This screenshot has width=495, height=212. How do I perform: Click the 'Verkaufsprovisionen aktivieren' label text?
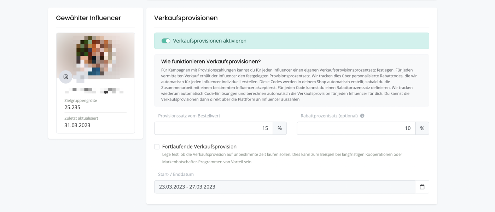[210, 41]
